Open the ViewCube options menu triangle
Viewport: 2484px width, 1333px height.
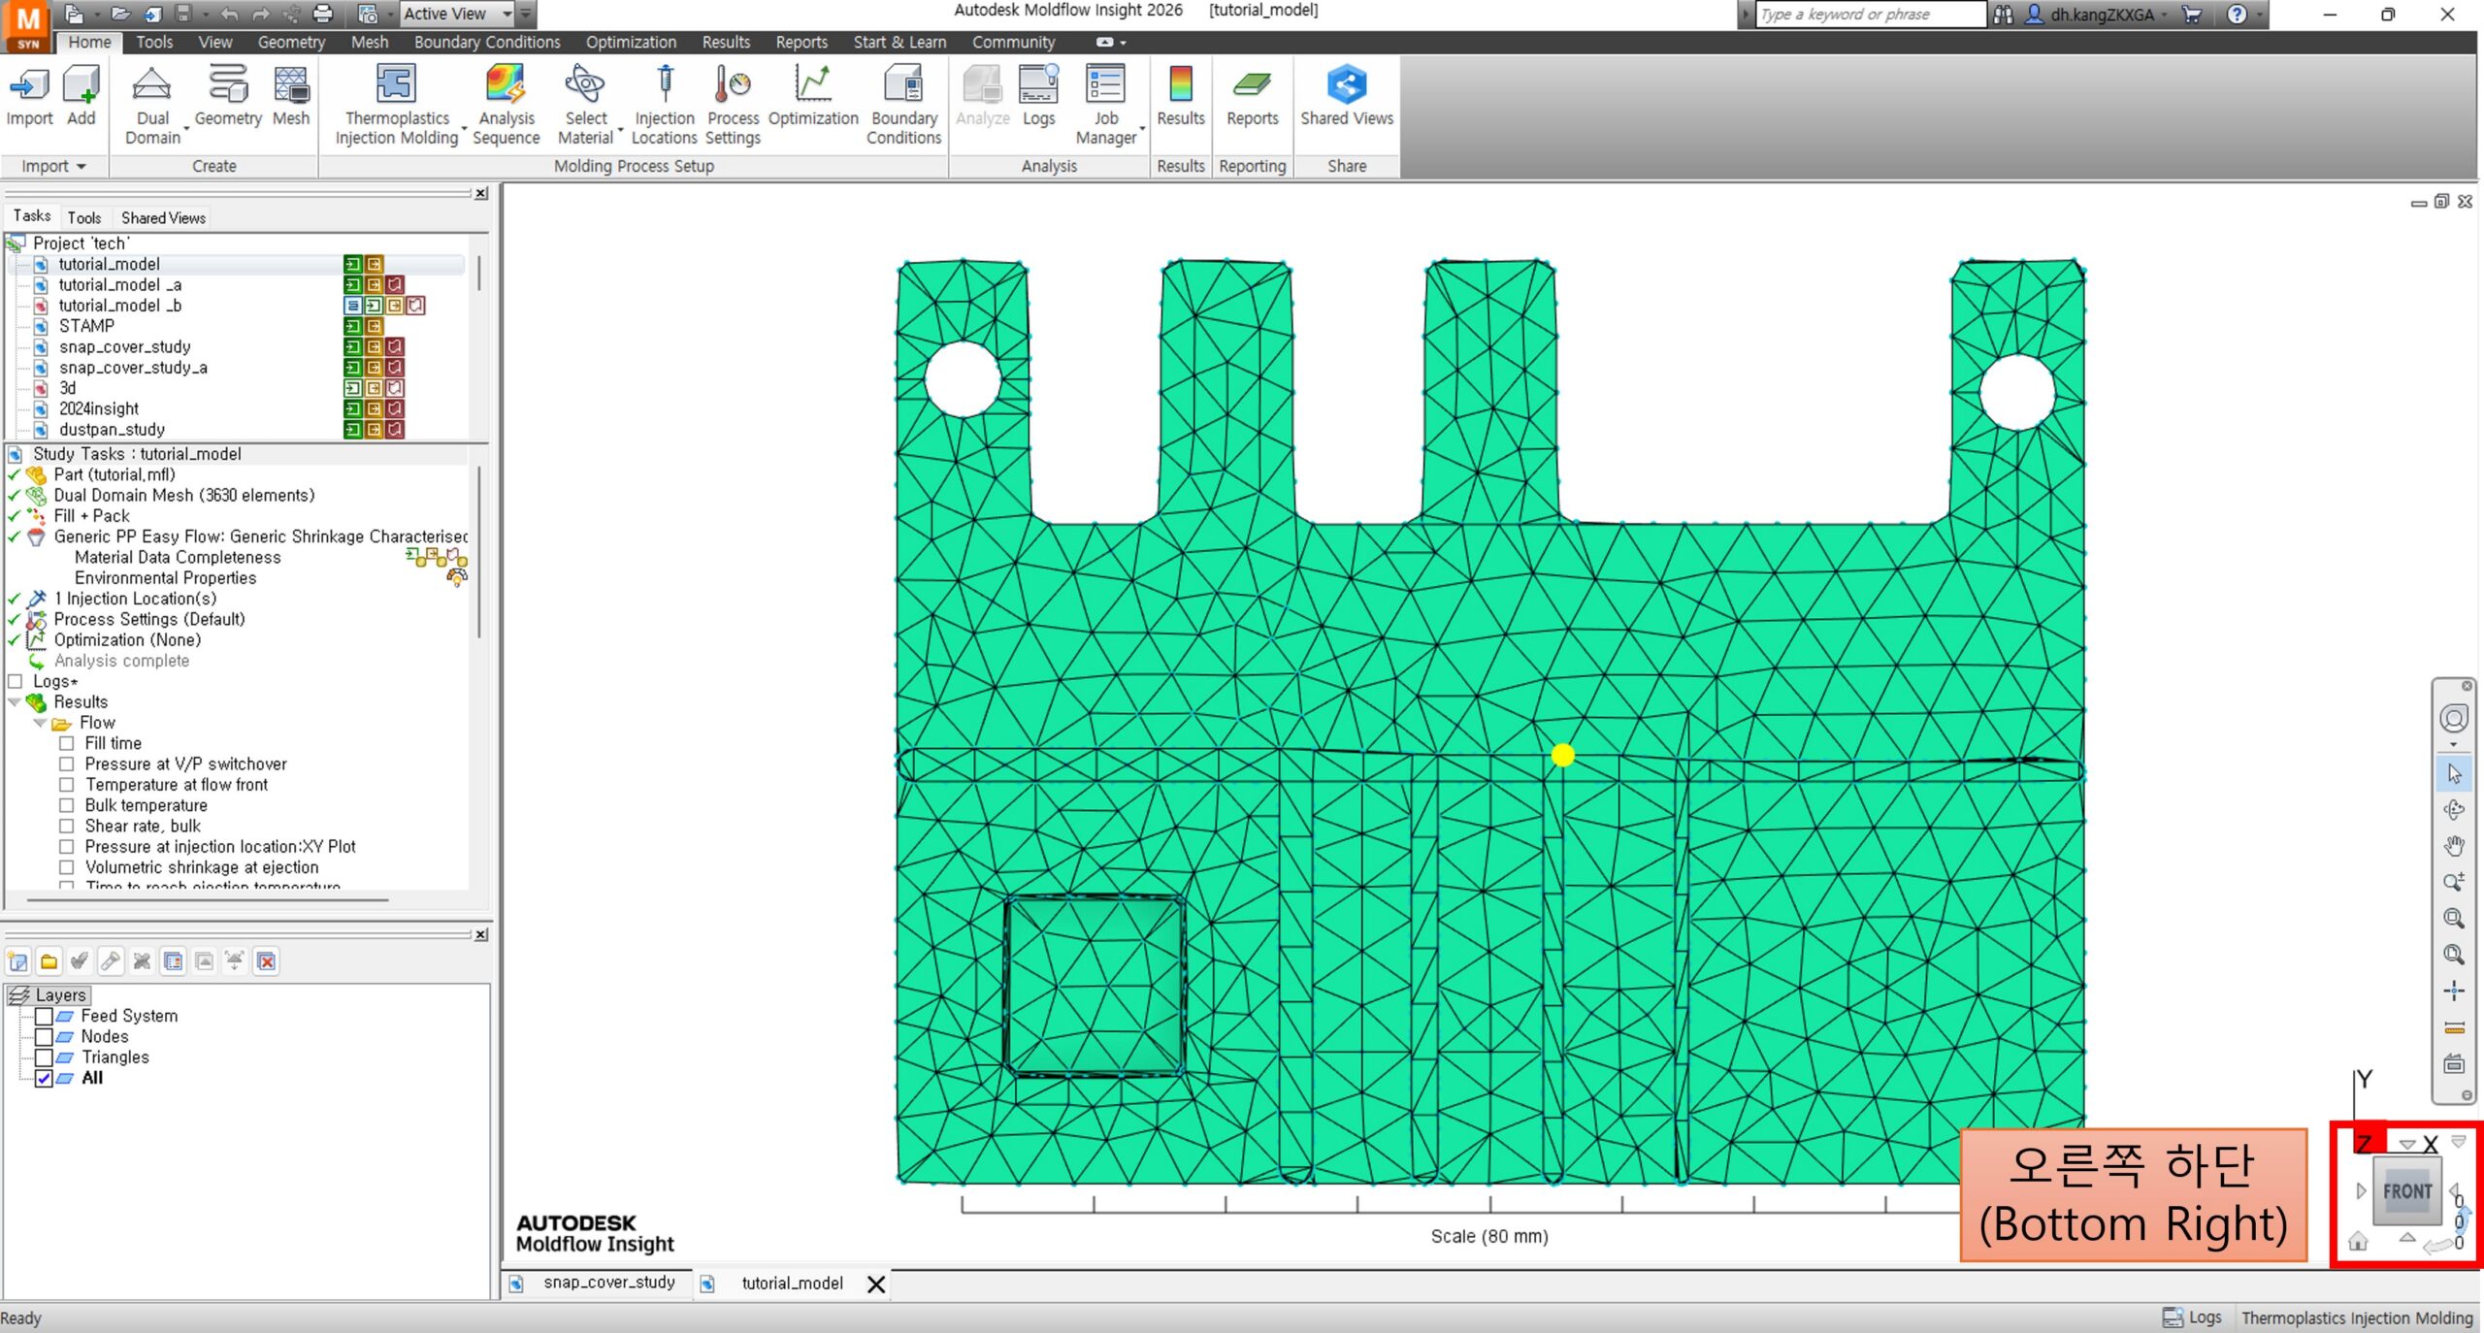2457,1142
